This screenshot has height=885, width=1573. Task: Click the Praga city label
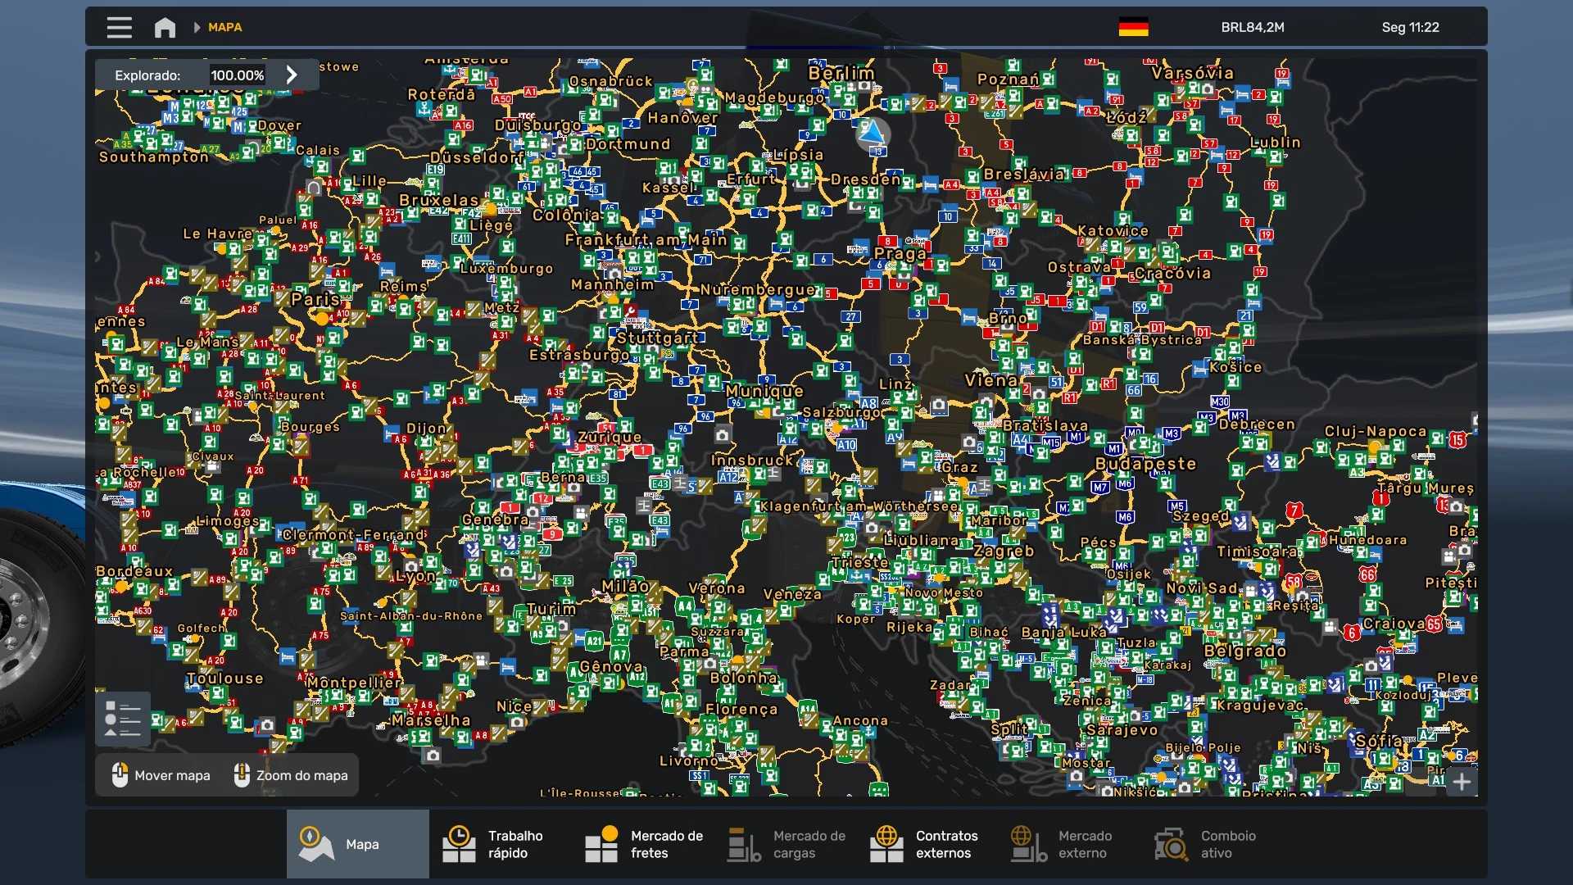point(900,254)
